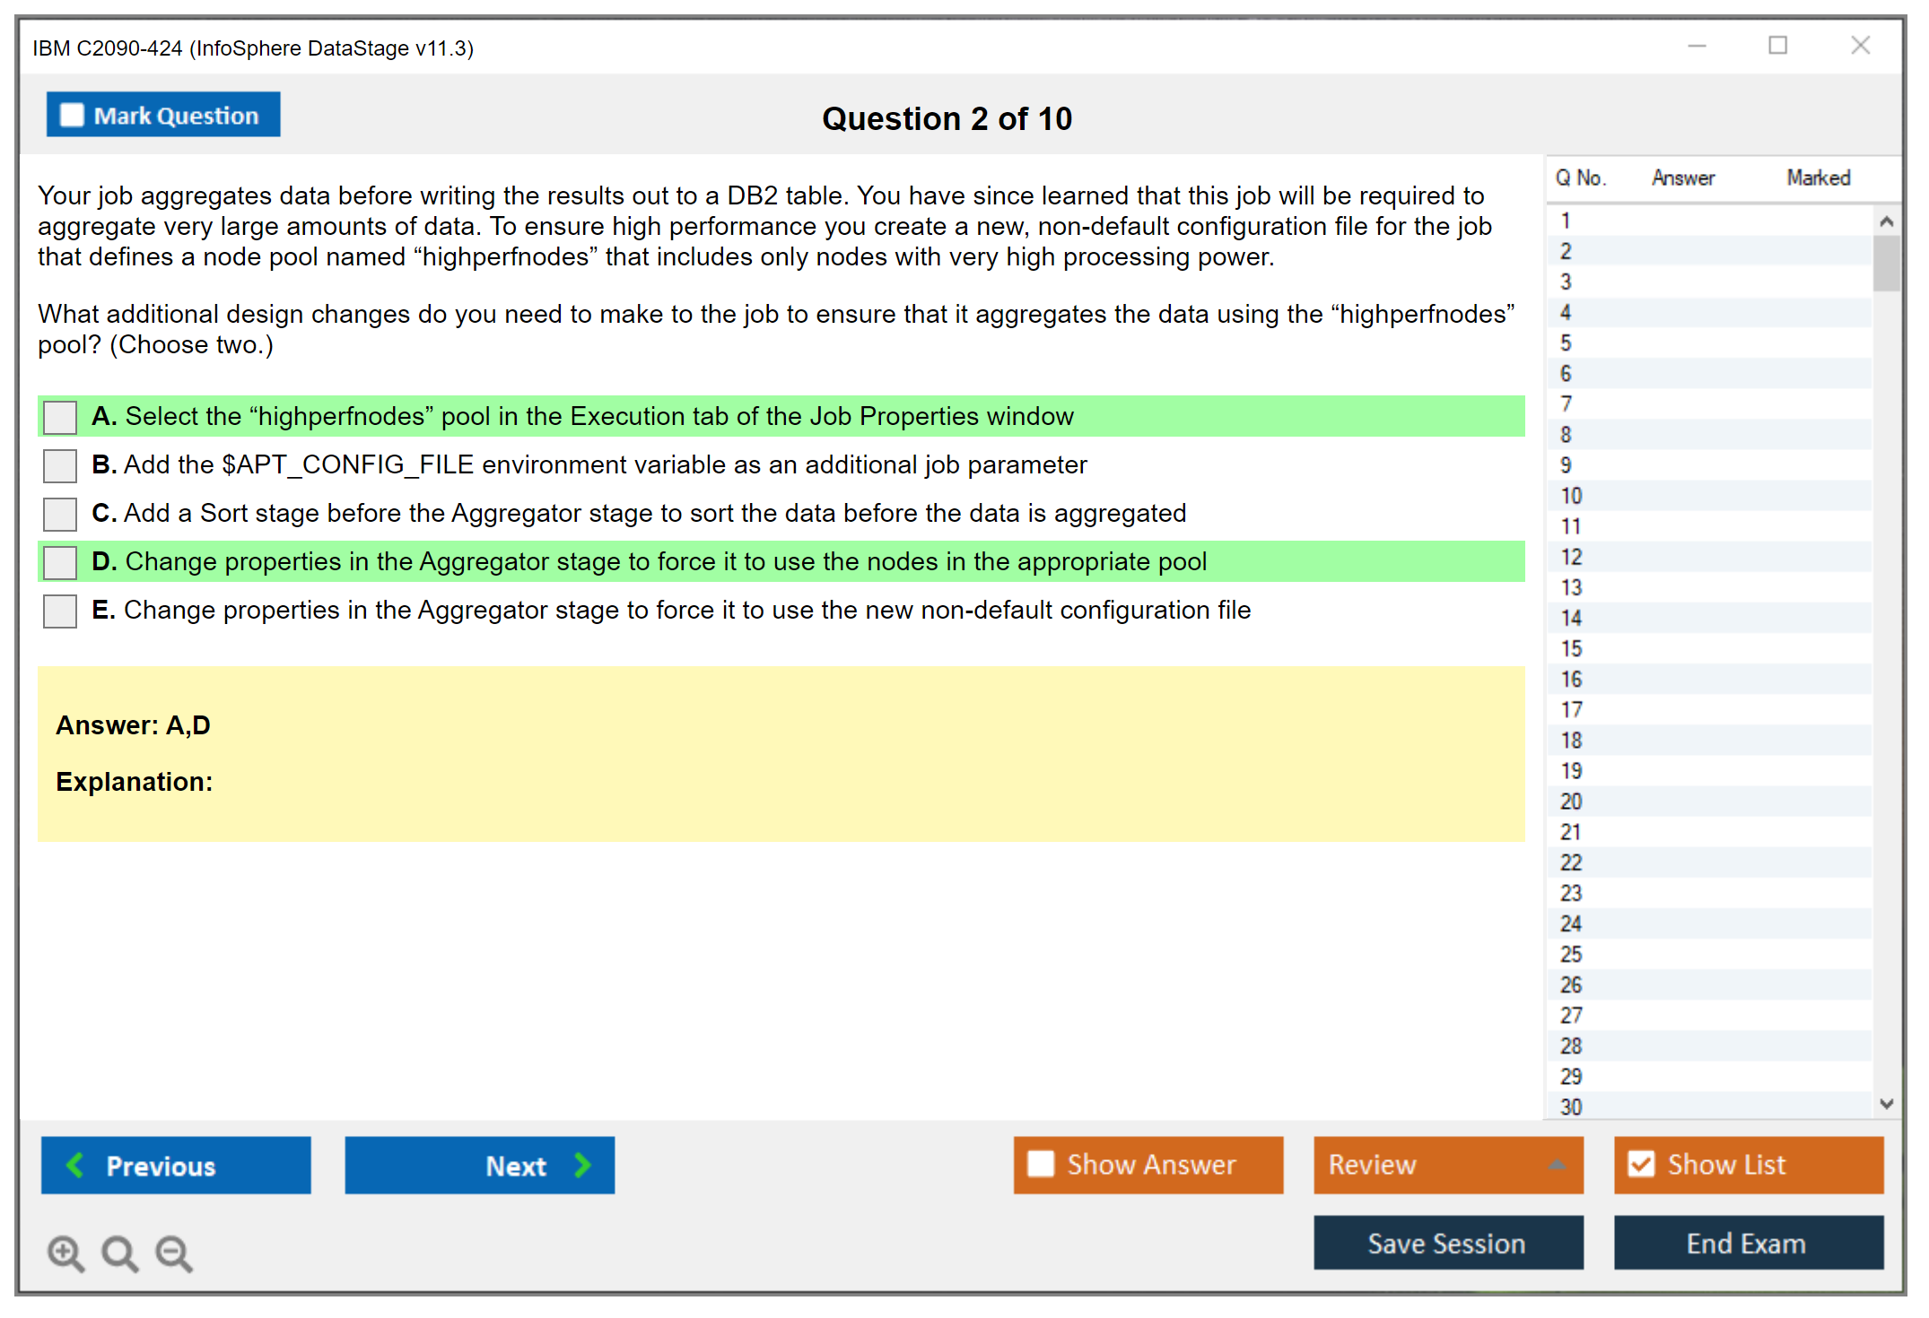
Task: Enable the Show Answer checkbox
Action: pyautogui.click(x=1041, y=1164)
